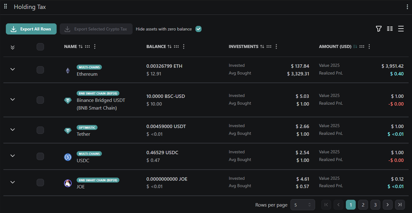Sort the table by the INVESTMENTS column arrows
The width and height of the screenshot is (412, 213).
262,46
